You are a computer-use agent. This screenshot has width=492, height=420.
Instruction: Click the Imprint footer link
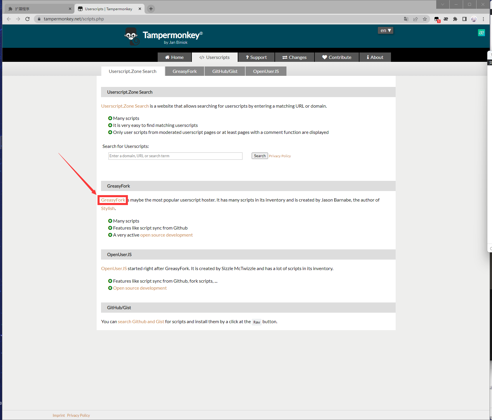click(x=59, y=415)
